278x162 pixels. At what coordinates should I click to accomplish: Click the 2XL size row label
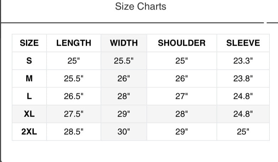pos(29,132)
